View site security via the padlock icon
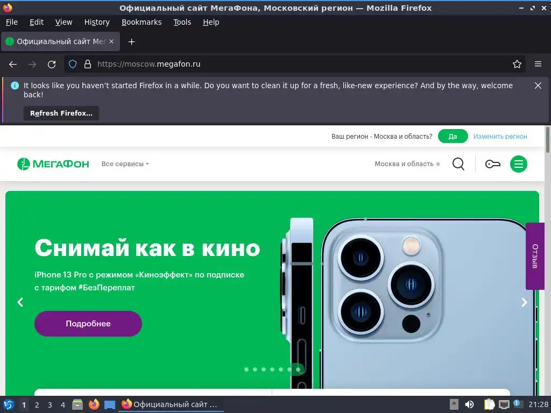The height and width of the screenshot is (413, 551). coord(88,64)
